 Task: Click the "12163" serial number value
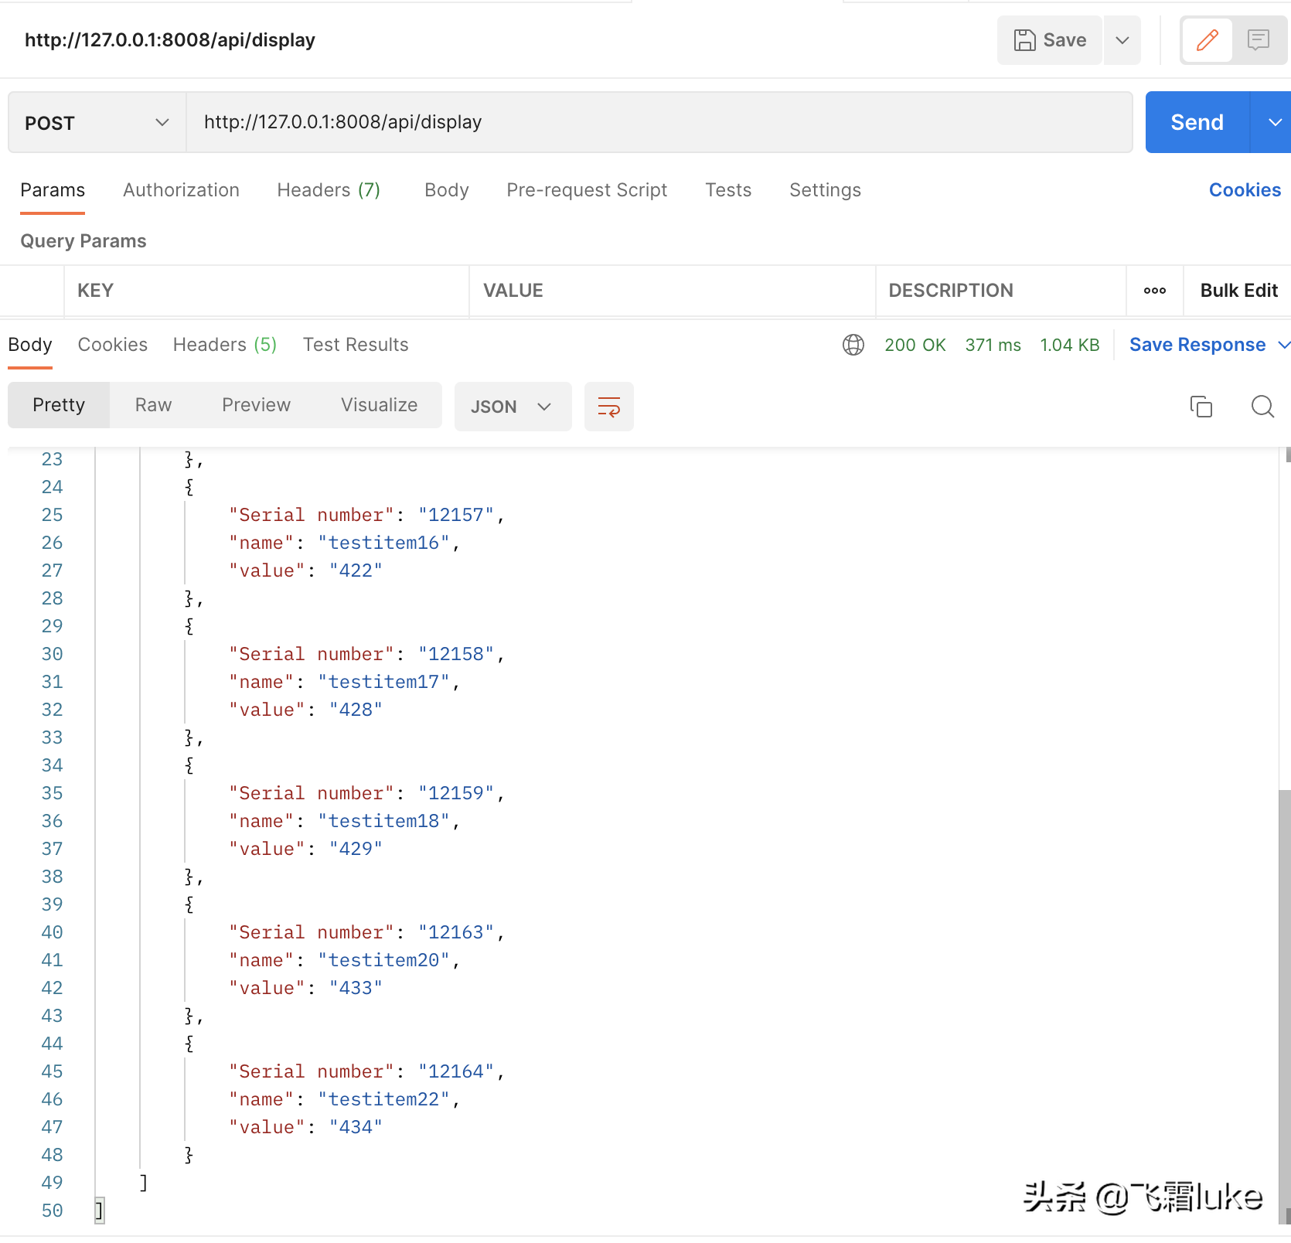pyautogui.click(x=456, y=933)
